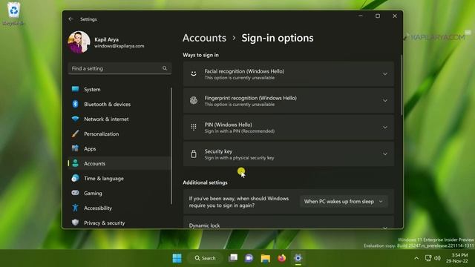
Task: Open the Recycle Bin desktop icon
Action: point(13,14)
